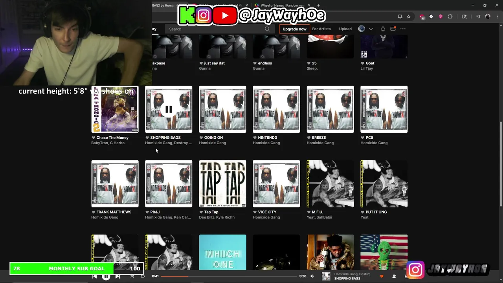Click heart beside Goat
Viewport: 503px width, 283px height.
(363, 63)
